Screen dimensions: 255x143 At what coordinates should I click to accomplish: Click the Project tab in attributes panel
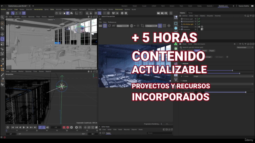pos(212,51)
